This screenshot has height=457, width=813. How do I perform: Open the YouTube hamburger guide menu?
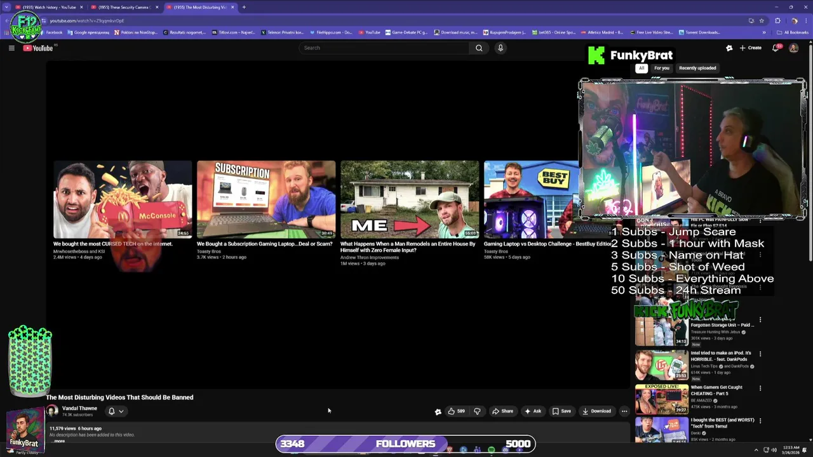(x=11, y=48)
